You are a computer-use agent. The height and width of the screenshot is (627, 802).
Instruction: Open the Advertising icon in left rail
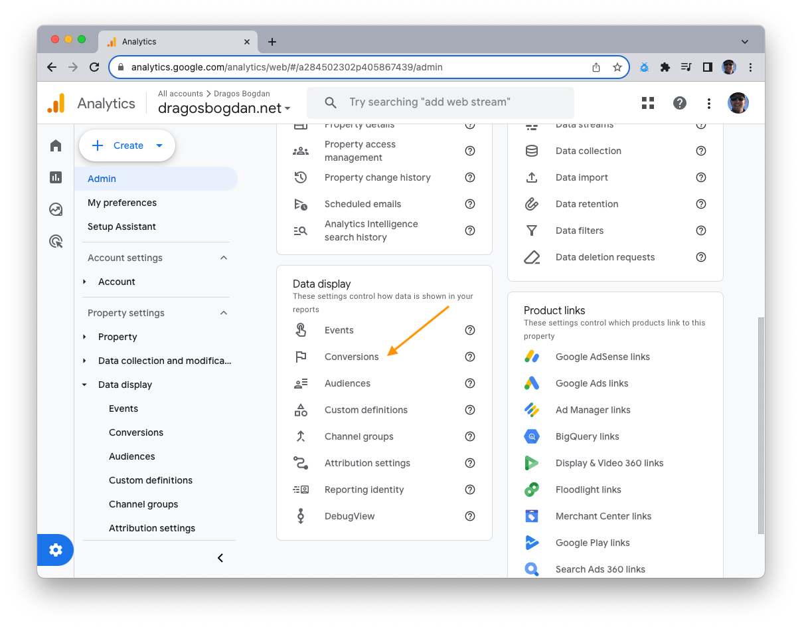click(x=56, y=242)
